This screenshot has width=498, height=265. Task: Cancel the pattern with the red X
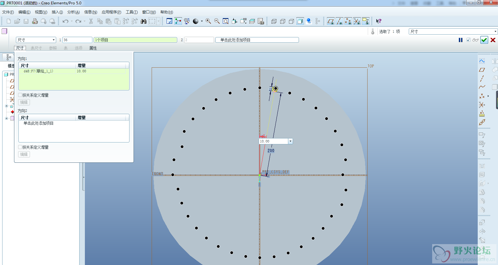pos(493,40)
